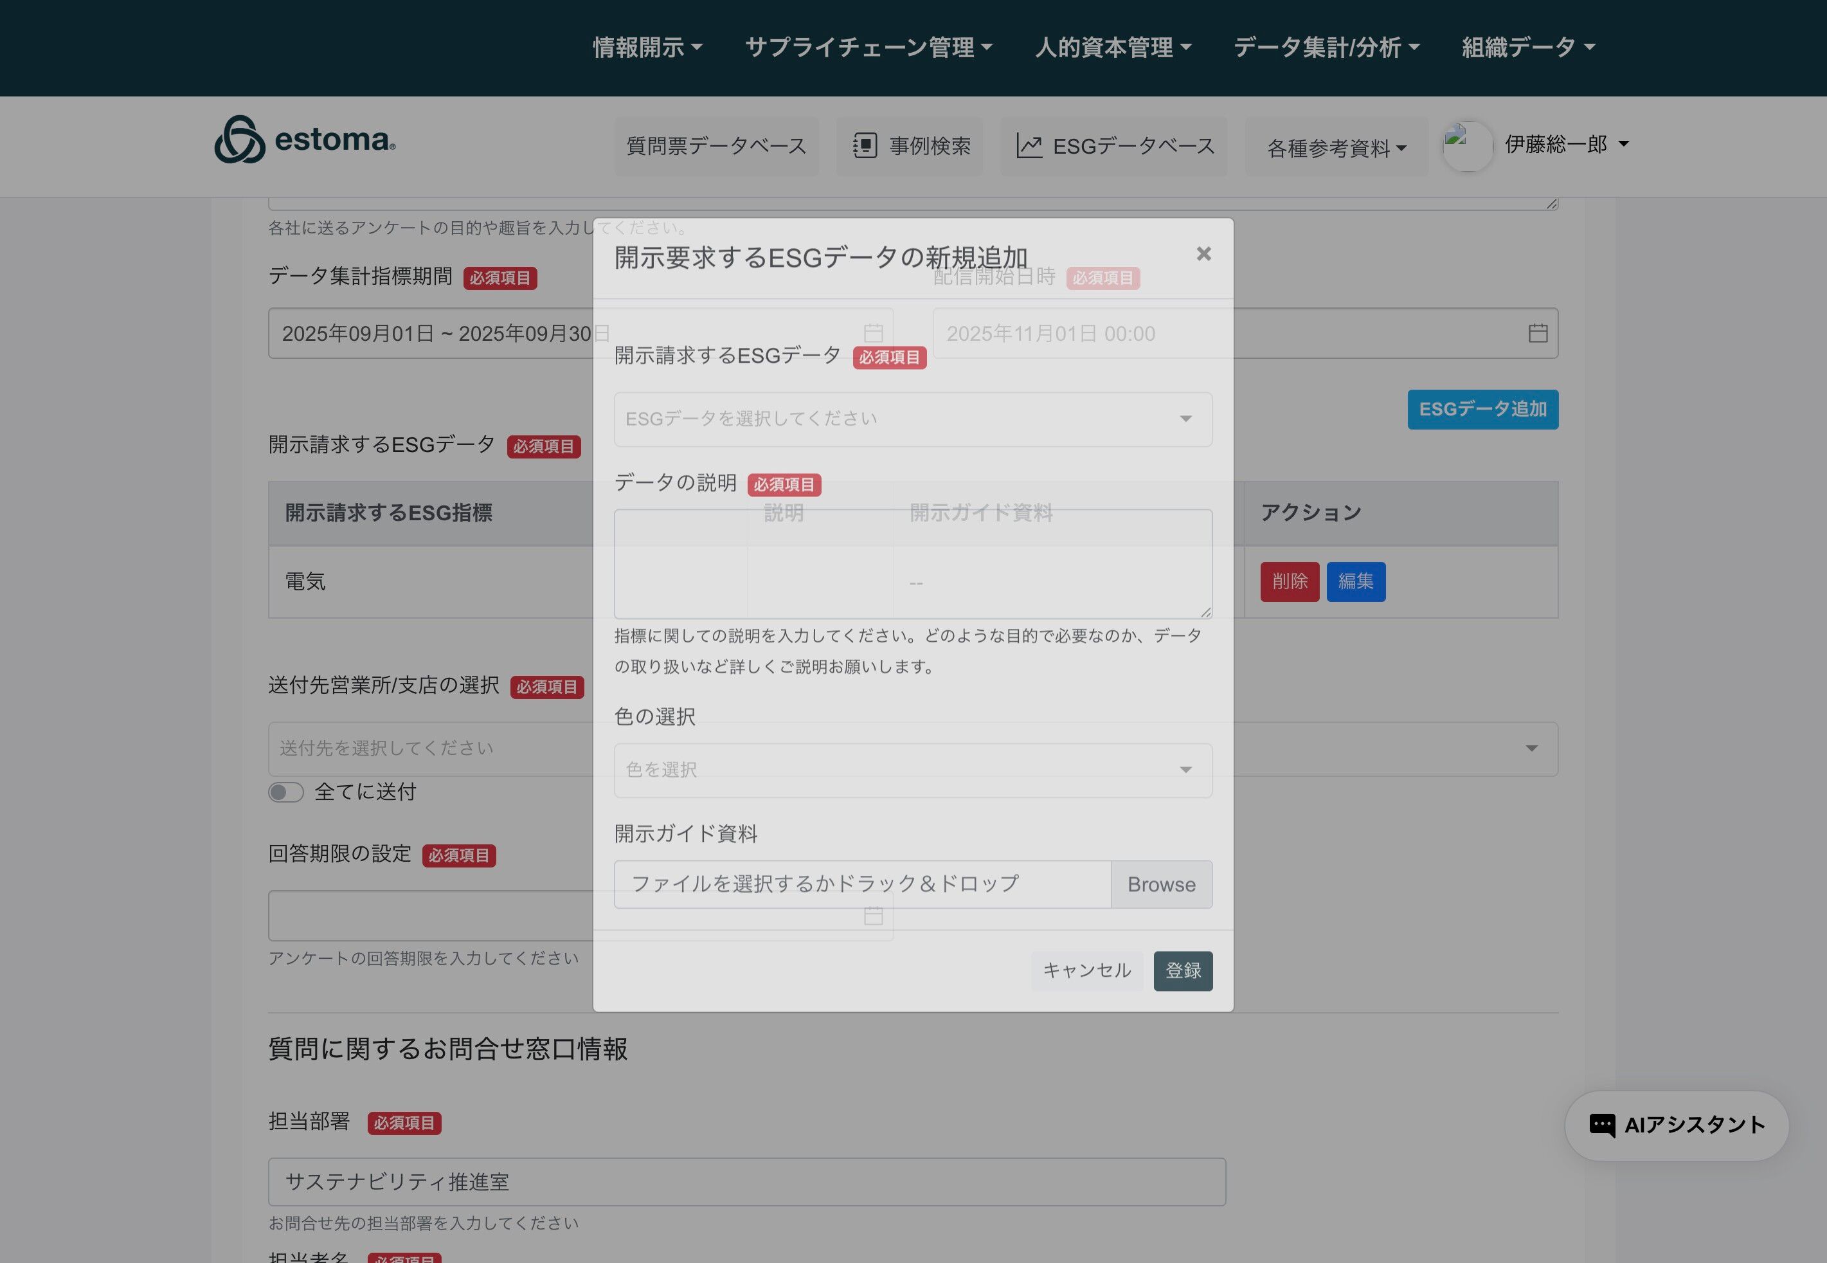Open 事例検索 notebook icon button
Screen dimensions: 1827x1263
[x=865, y=145]
